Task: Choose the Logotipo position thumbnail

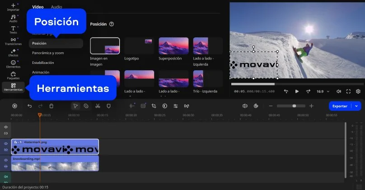Action: [139, 46]
